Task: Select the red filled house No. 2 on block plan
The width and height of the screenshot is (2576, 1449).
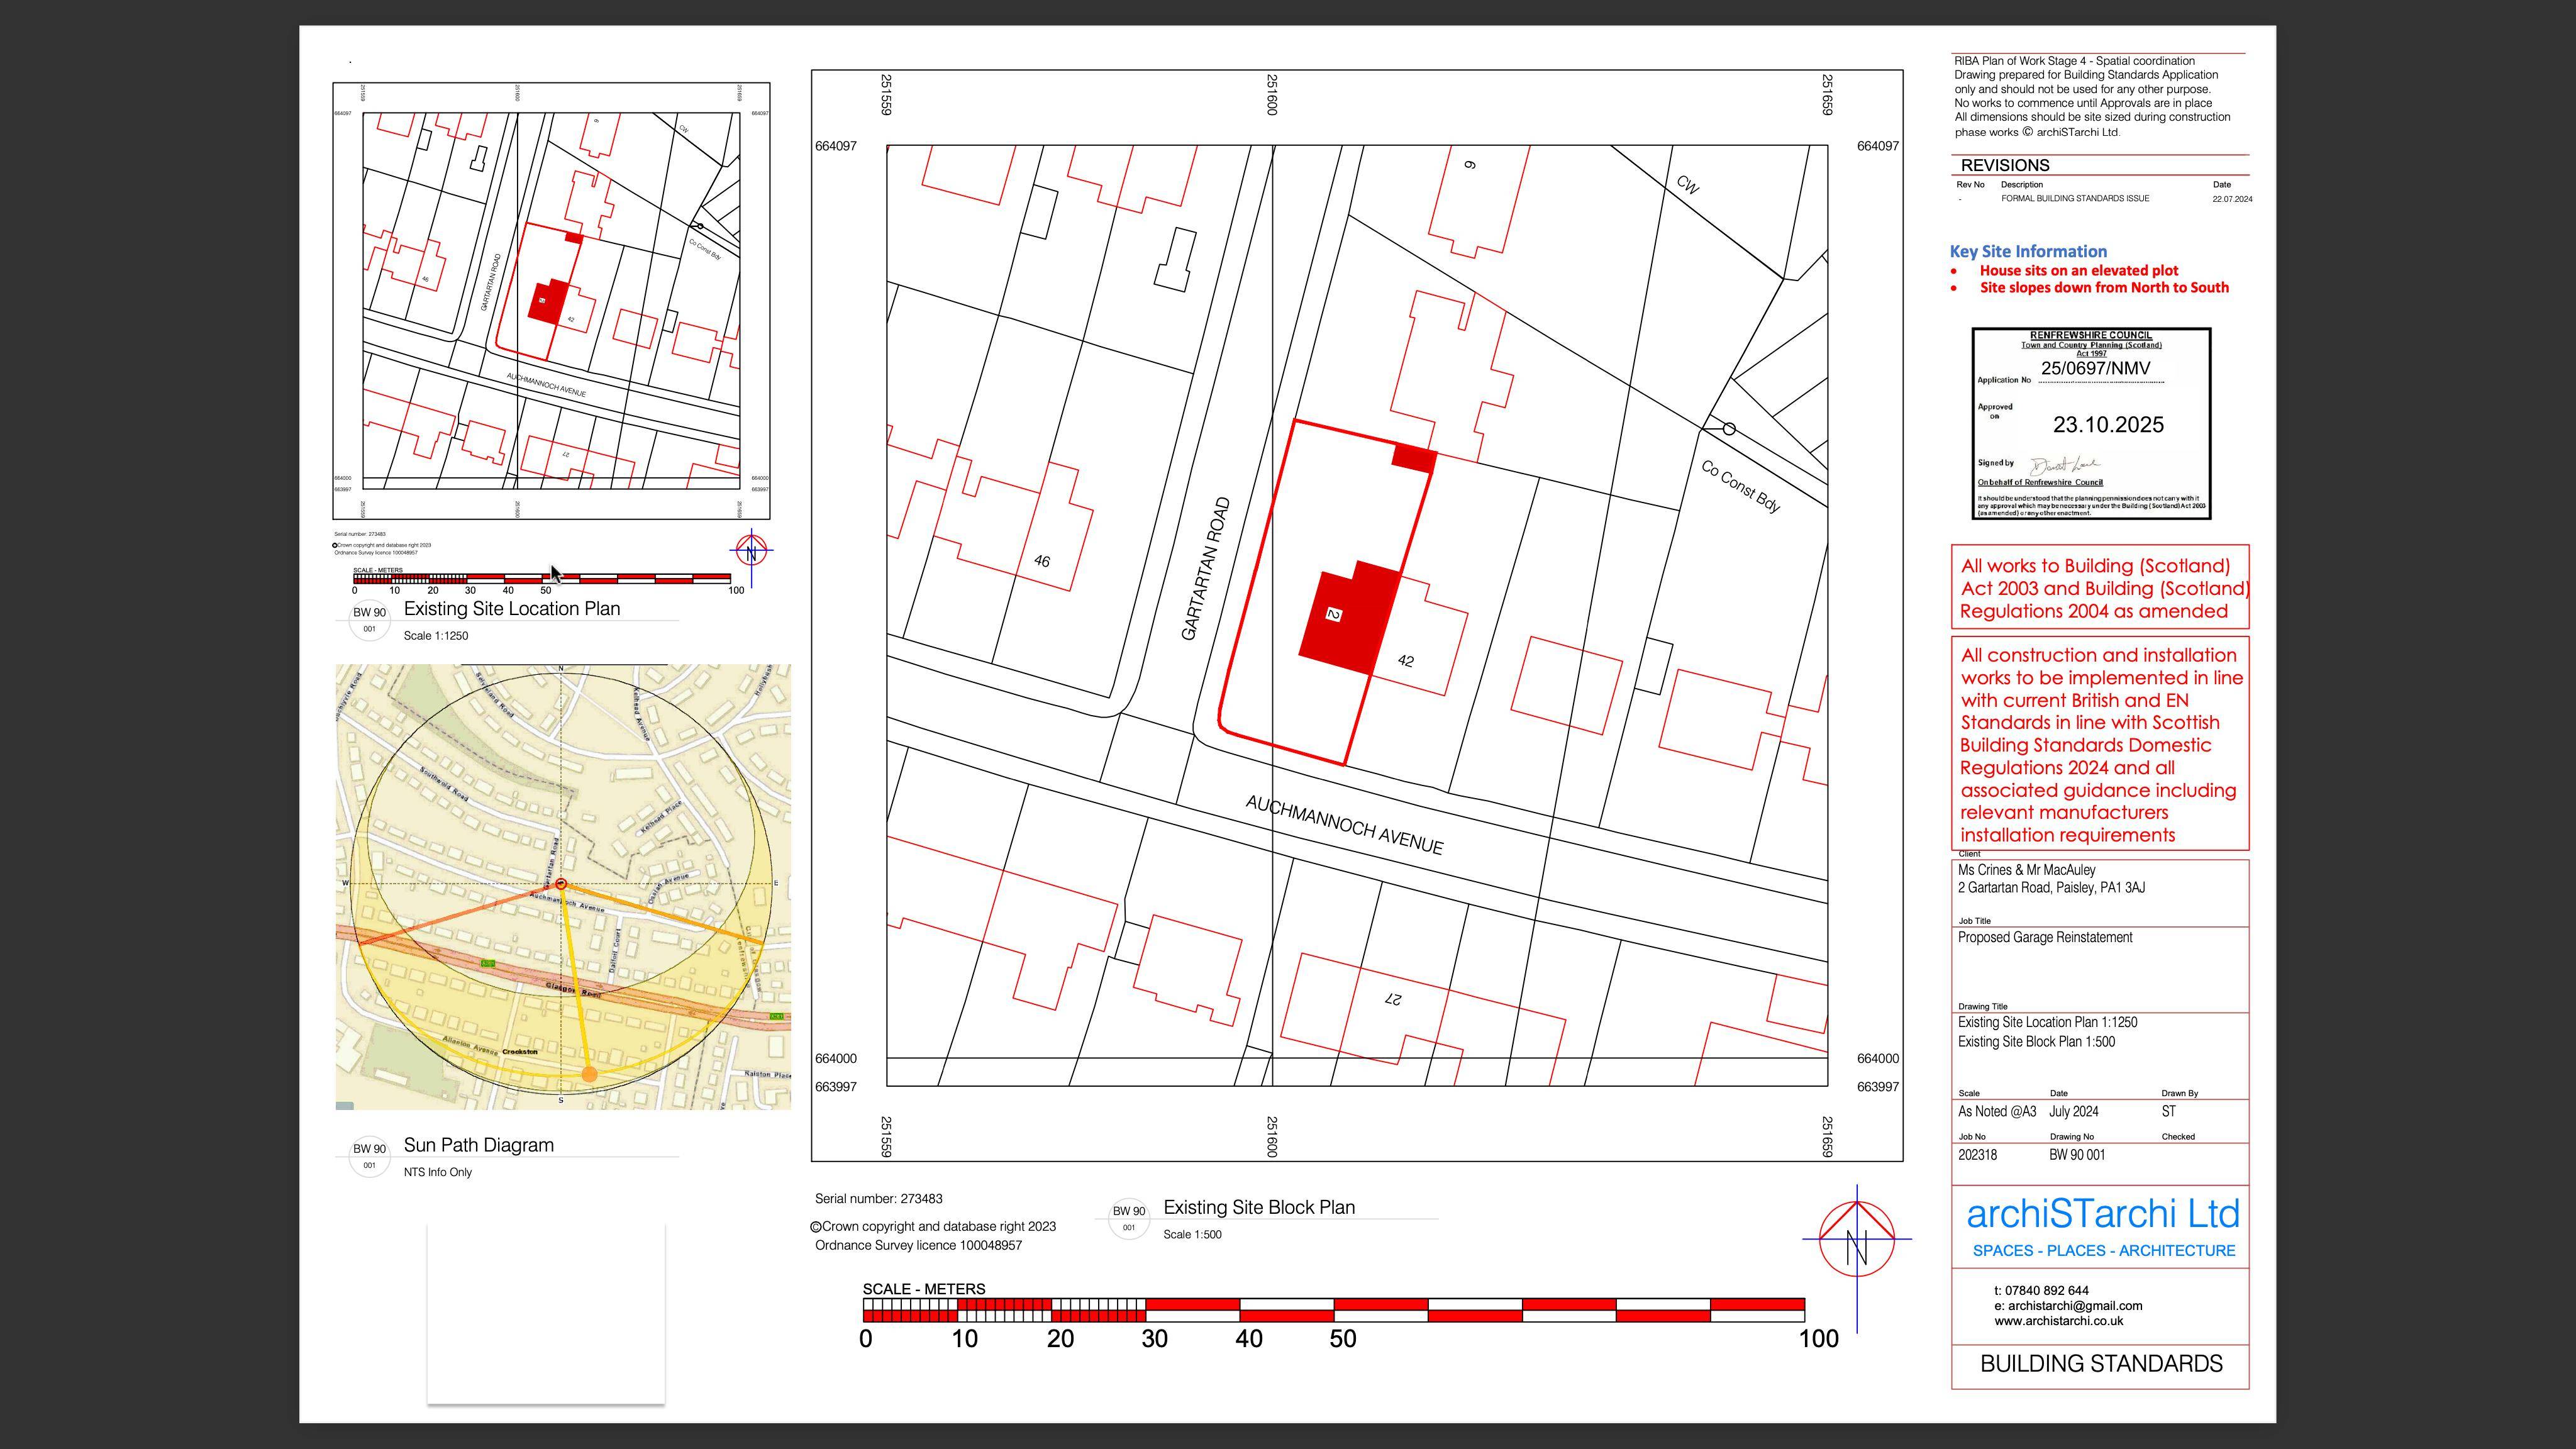Action: pyautogui.click(x=1348, y=617)
